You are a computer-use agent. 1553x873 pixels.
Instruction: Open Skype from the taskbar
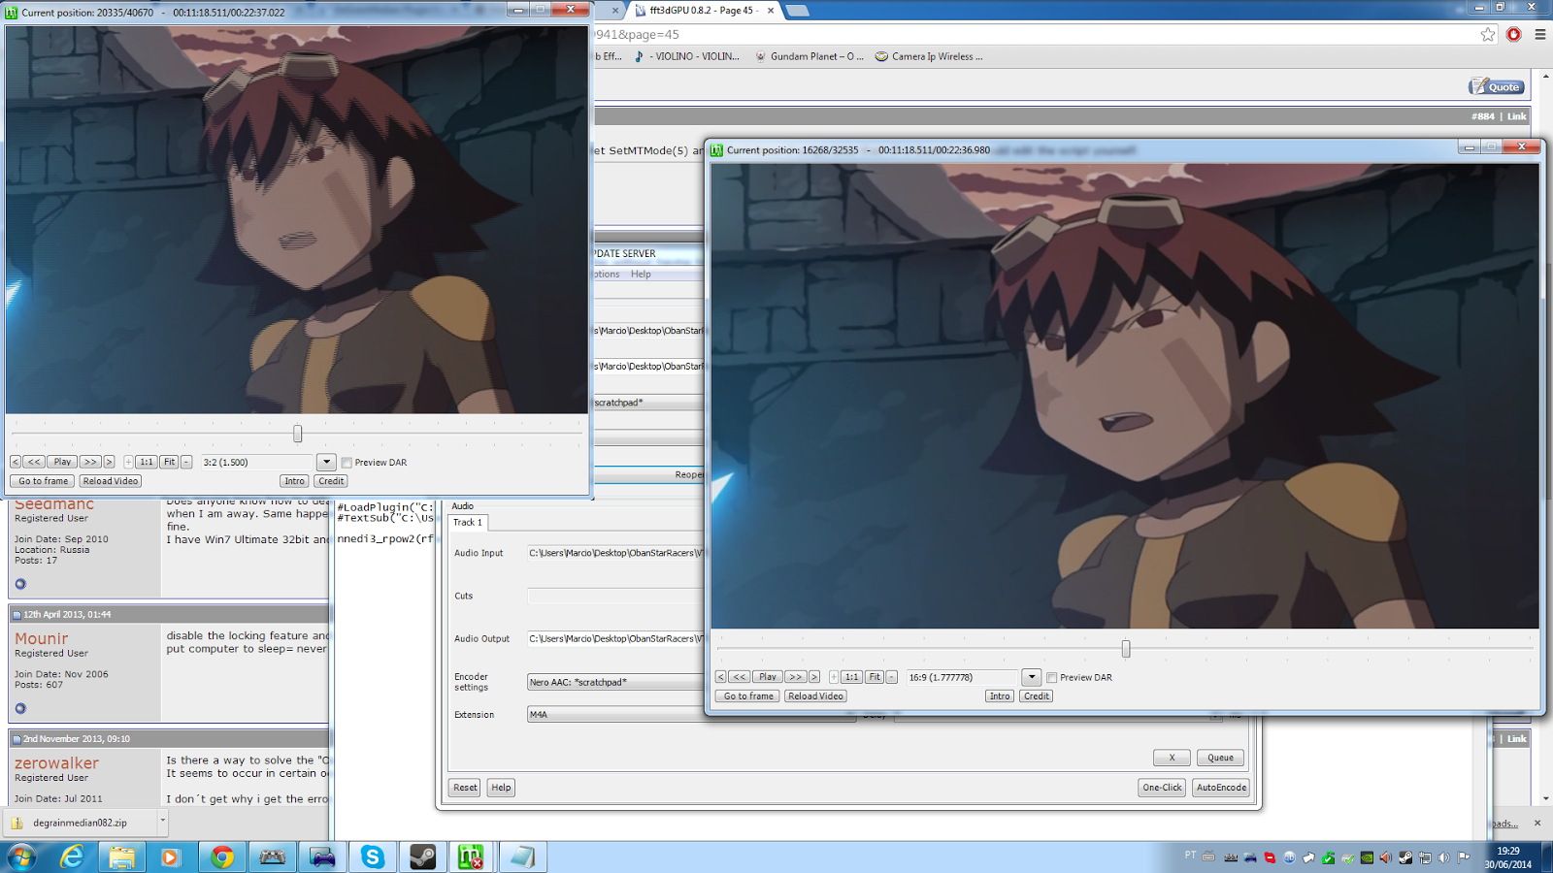[372, 857]
